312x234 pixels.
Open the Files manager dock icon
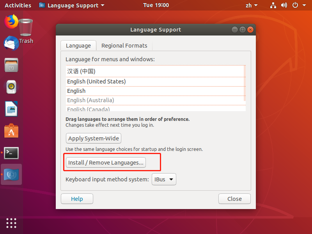click(11, 65)
